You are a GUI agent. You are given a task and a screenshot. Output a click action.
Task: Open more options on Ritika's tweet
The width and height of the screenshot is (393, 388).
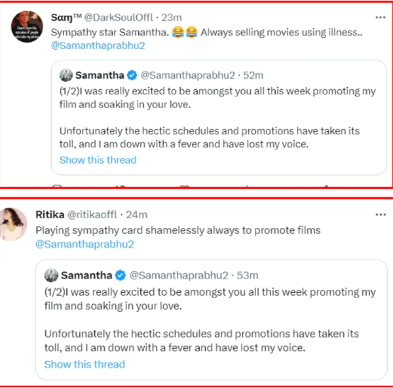pyautogui.click(x=380, y=215)
